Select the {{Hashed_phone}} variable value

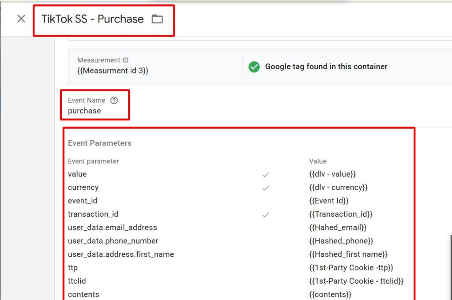tap(341, 241)
